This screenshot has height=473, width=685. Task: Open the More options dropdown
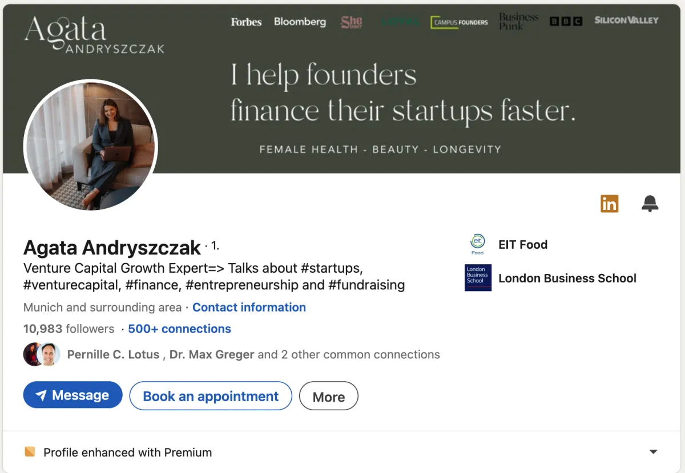click(x=328, y=397)
